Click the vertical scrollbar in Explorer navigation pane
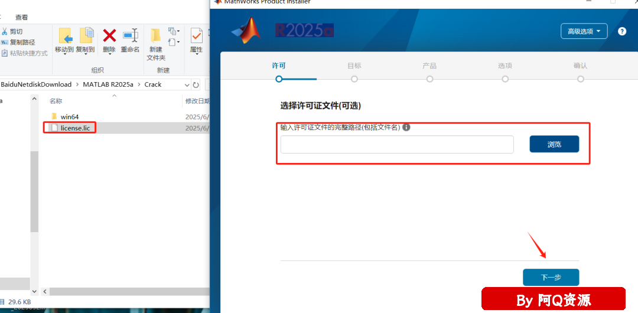Image resolution: width=638 pixels, height=313 pixels. click(x=35, y=191)
